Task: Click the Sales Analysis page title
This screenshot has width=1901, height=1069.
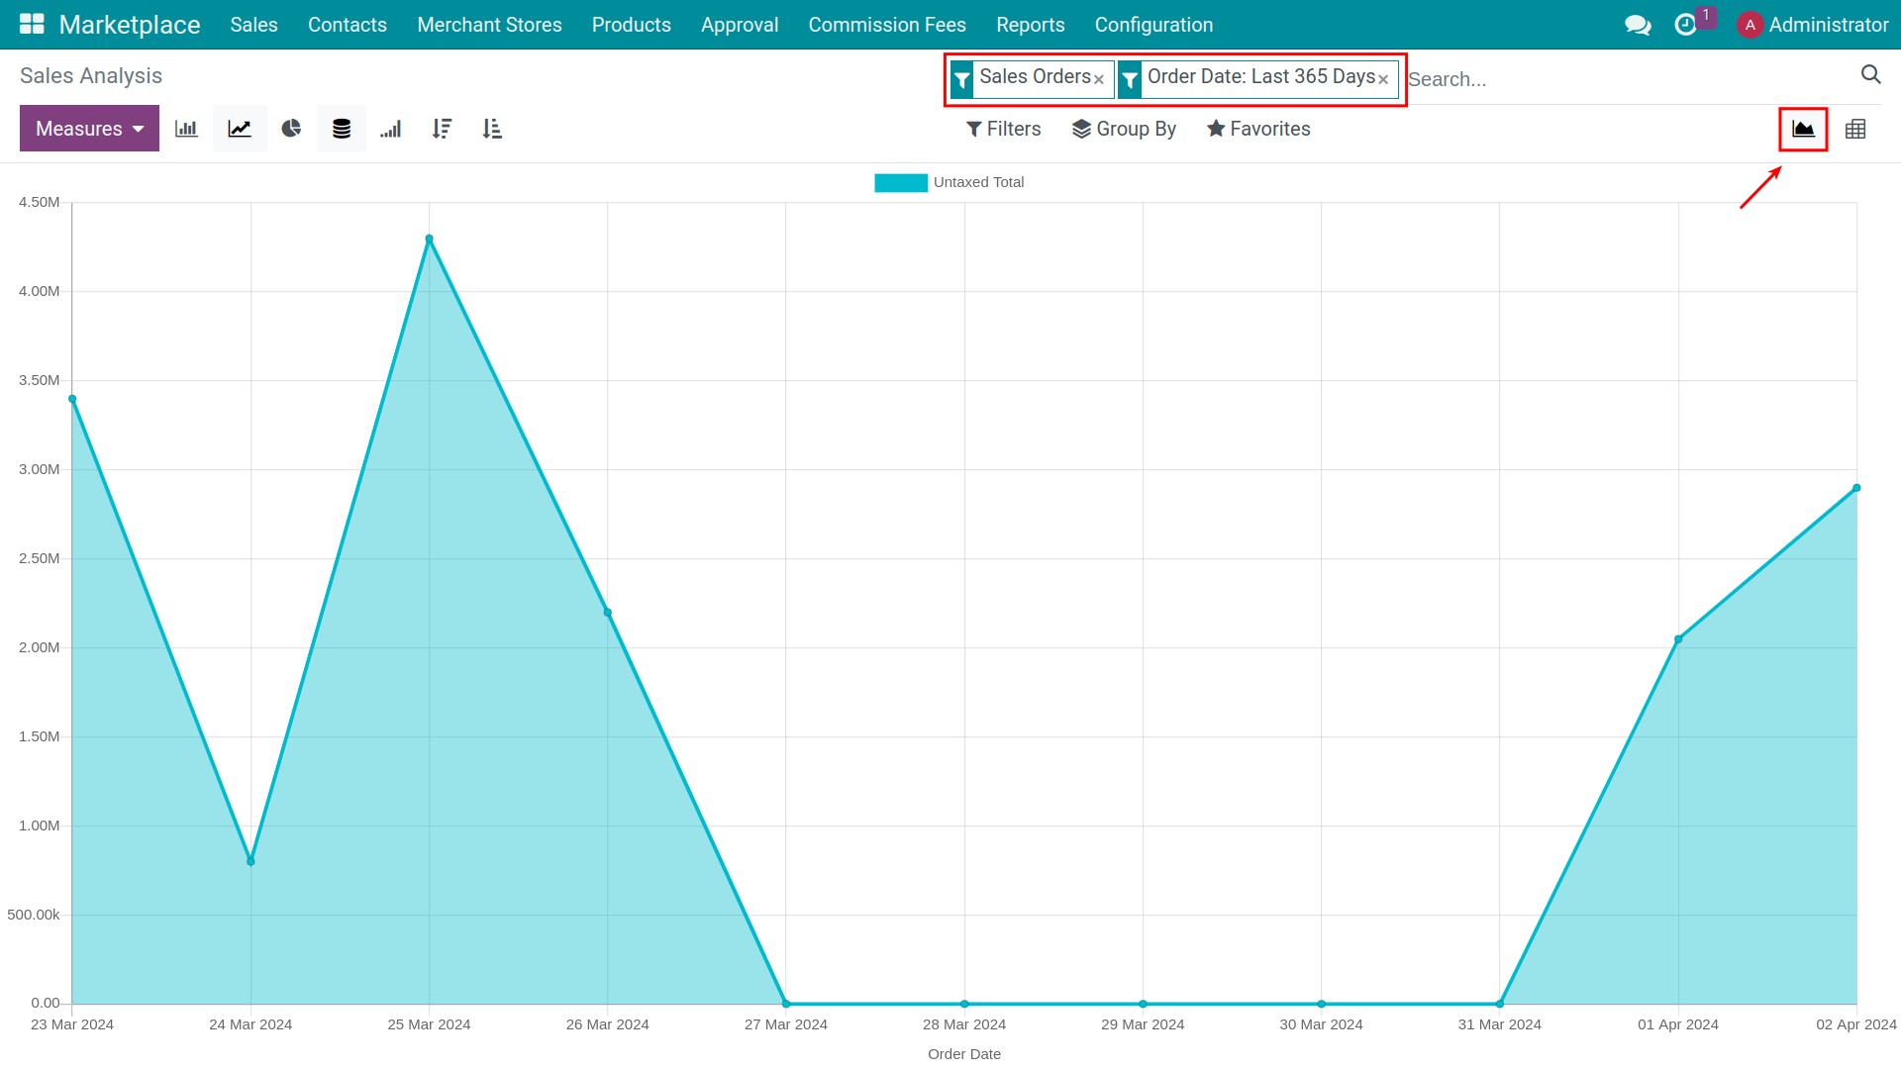Action: click(x=91, y=76)
